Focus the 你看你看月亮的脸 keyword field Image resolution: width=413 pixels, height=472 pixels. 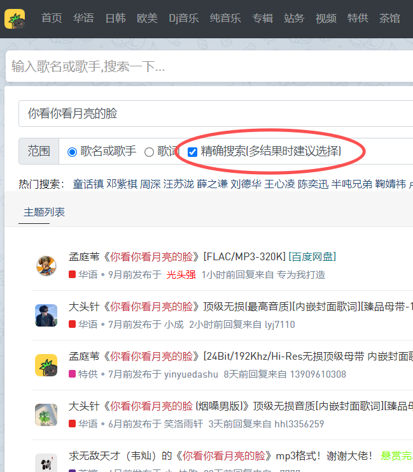[x=210, y=114]
